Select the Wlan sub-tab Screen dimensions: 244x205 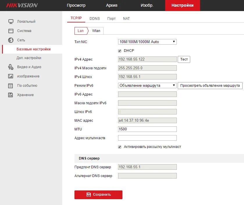[x=96, y=31]
